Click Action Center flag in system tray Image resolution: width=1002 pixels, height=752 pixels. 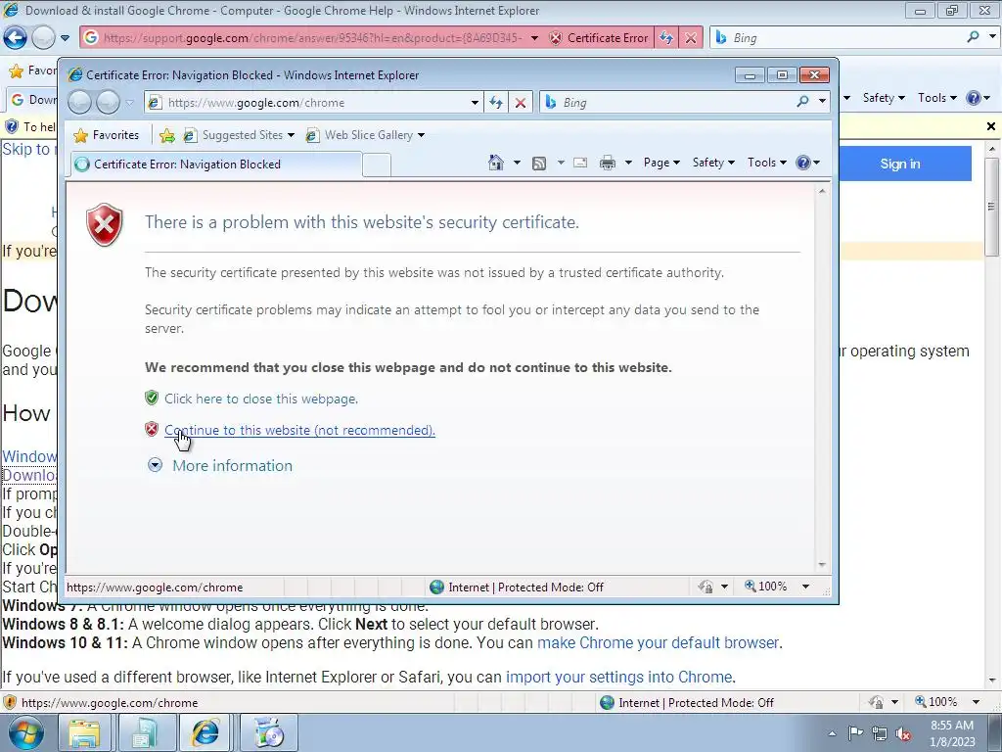[855, 733]
